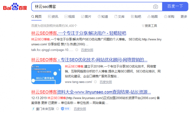Screen dimensions: 189x114
Task: Go to the 文库 tab
Action: (119, 16)
